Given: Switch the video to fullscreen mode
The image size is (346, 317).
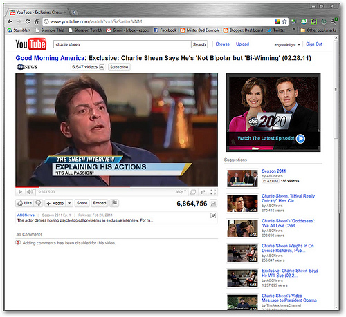Looking at the screenshot, I should [213, 192].
